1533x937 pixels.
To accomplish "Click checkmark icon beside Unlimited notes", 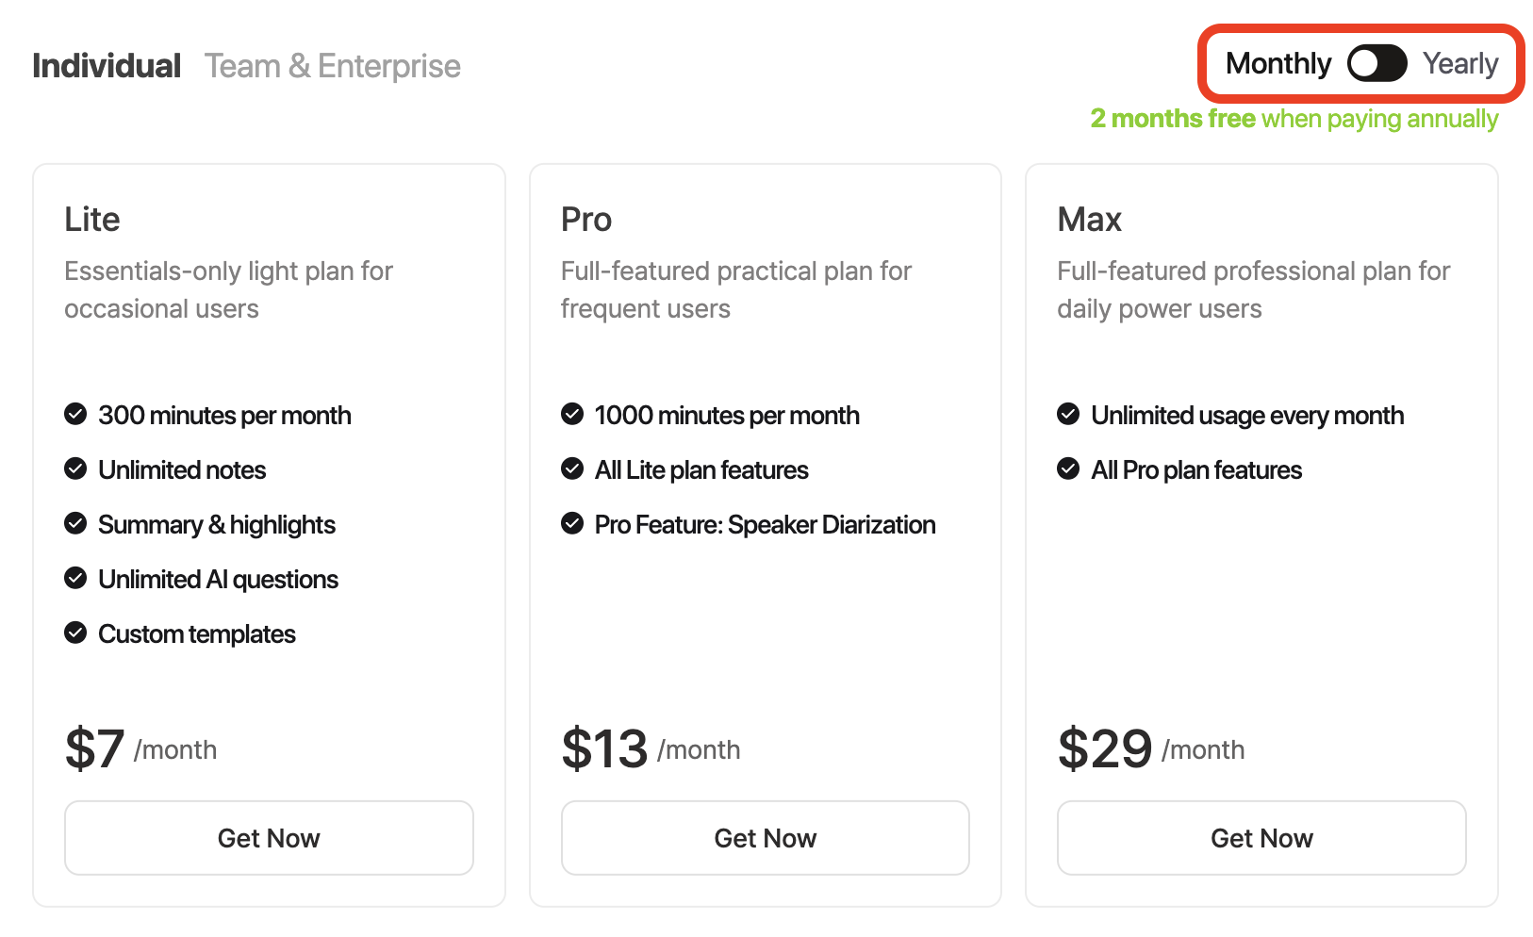I will pos(75,468).
